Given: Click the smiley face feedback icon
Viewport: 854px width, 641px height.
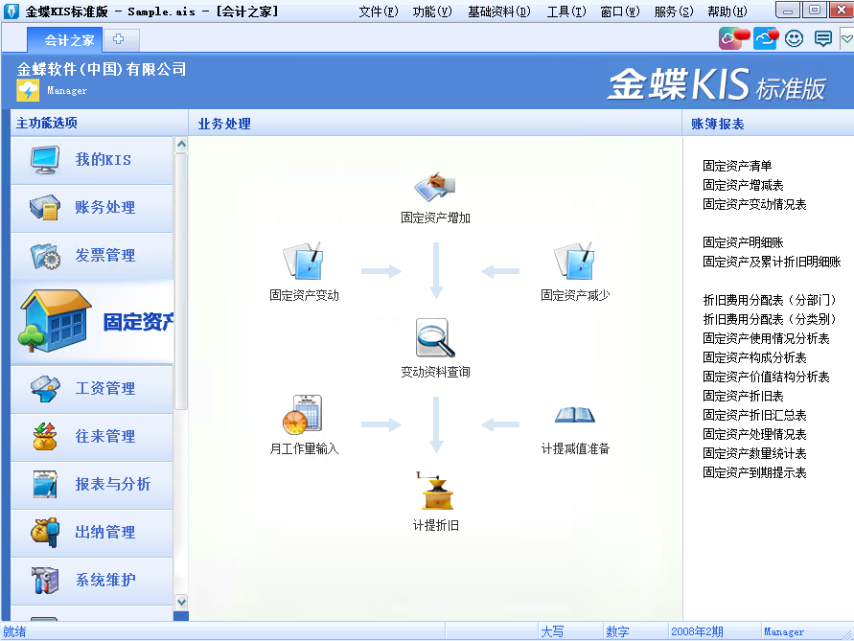Looking at the screenshot, I should (x=794, y=38).
